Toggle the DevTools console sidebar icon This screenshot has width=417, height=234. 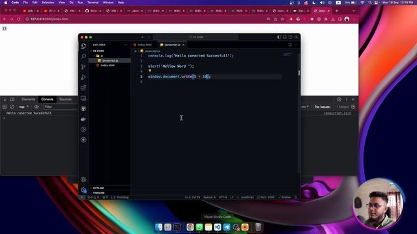pos(5,107)
